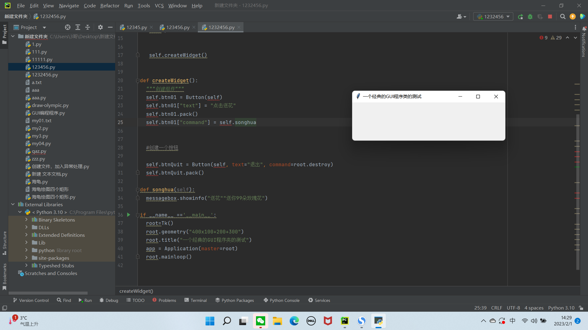Expand Binary Skeletons node

(x=26, y=220)
